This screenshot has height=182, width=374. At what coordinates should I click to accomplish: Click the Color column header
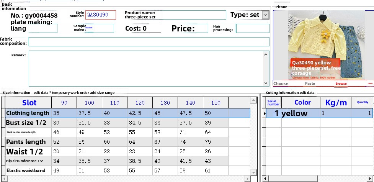pos(302,102)
